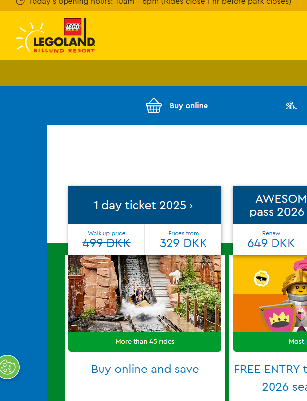
Task: Click the shopping basket icon
Action: pyautogui.click(x=154, y=105)
